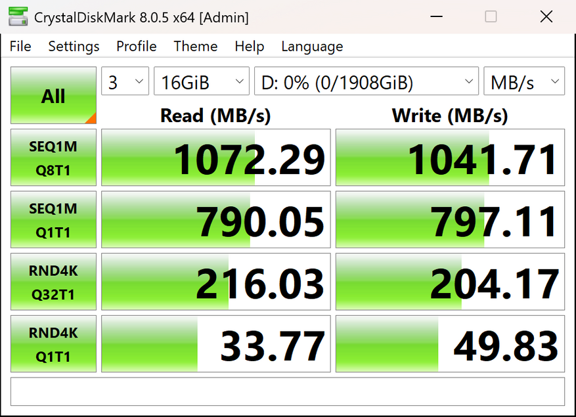Run the RND4K Q1T1 test

[x=53, y=343]
